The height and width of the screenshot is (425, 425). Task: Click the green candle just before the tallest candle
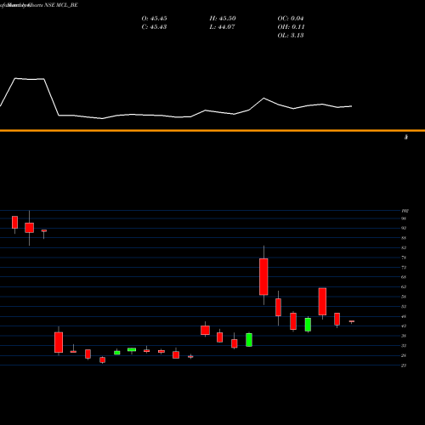pos(249,339)
